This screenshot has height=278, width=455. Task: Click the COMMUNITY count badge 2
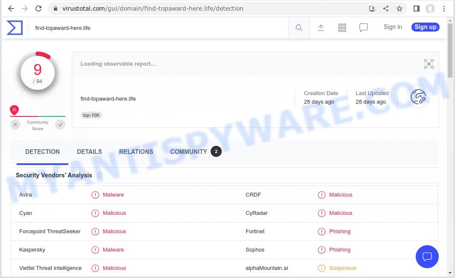click(x=216, y=151)
